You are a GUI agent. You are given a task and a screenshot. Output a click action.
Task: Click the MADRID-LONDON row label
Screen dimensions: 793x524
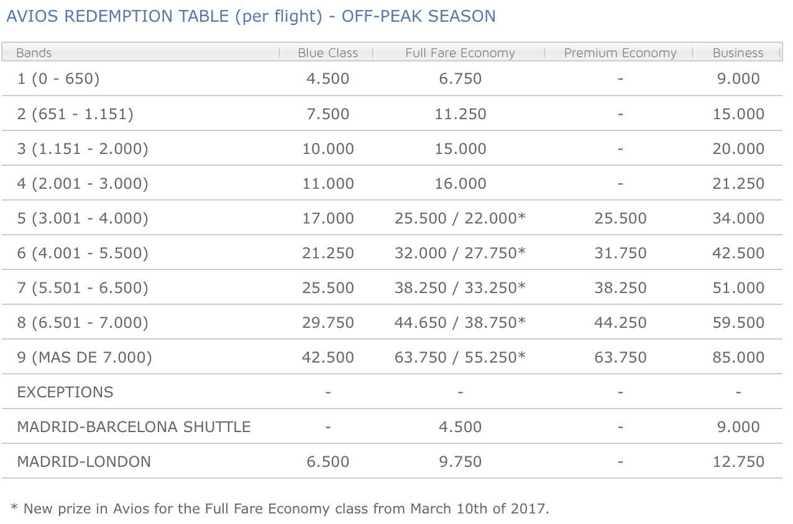[84, 461]
